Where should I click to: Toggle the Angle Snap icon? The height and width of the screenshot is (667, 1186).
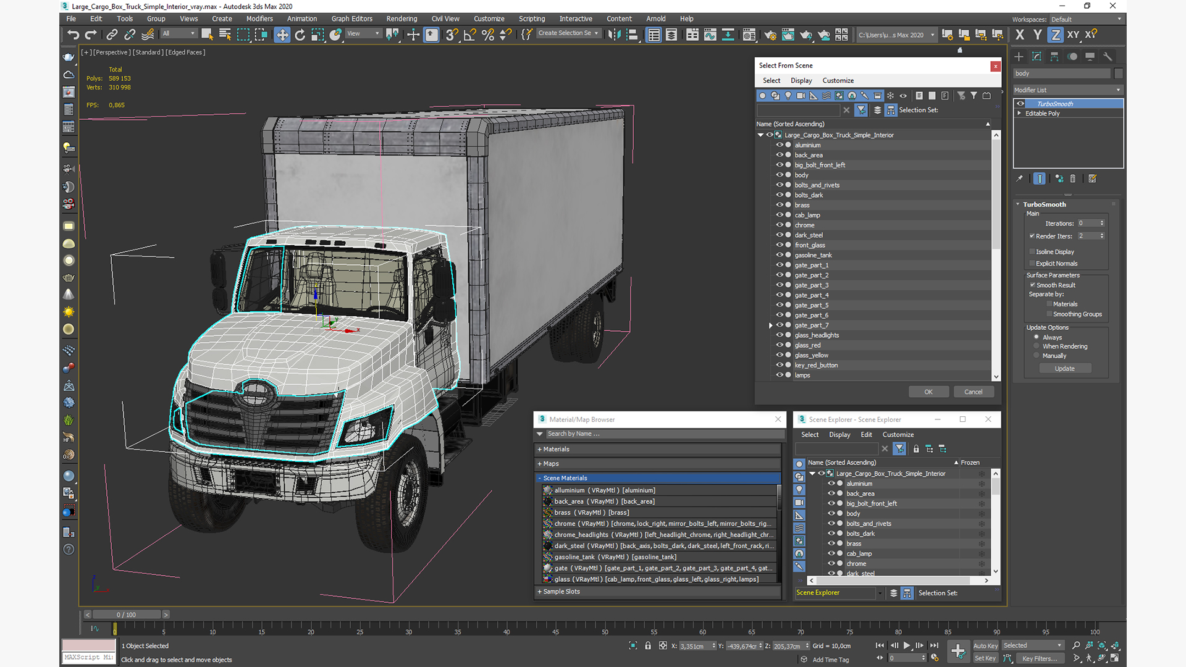click(469, 35)
